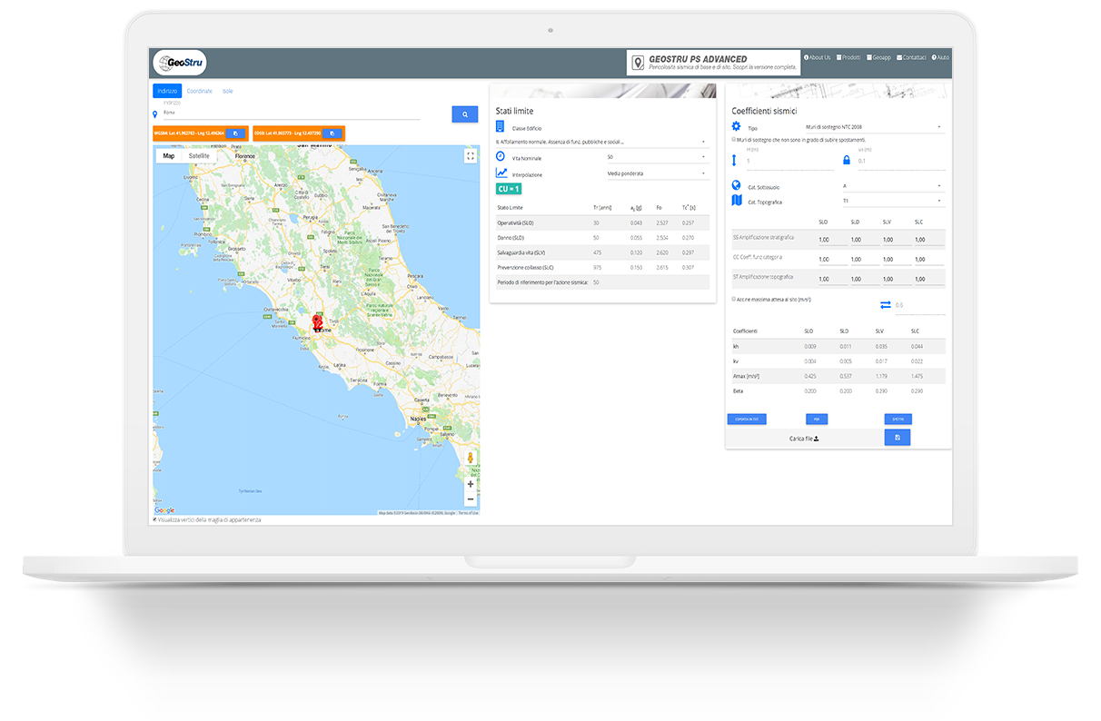Screen dimensions: 1101x721
Task: Copy the WGS84 coordinates with copy icon
Action: pyautogui.click(x=235, y=133)
